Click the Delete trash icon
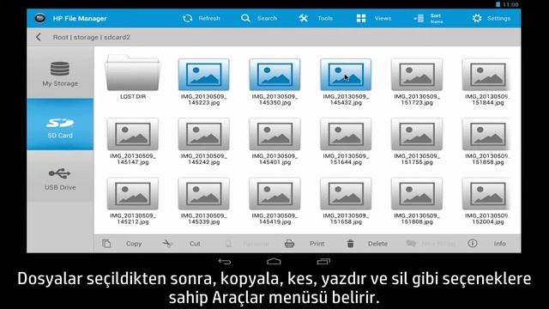 351,244
